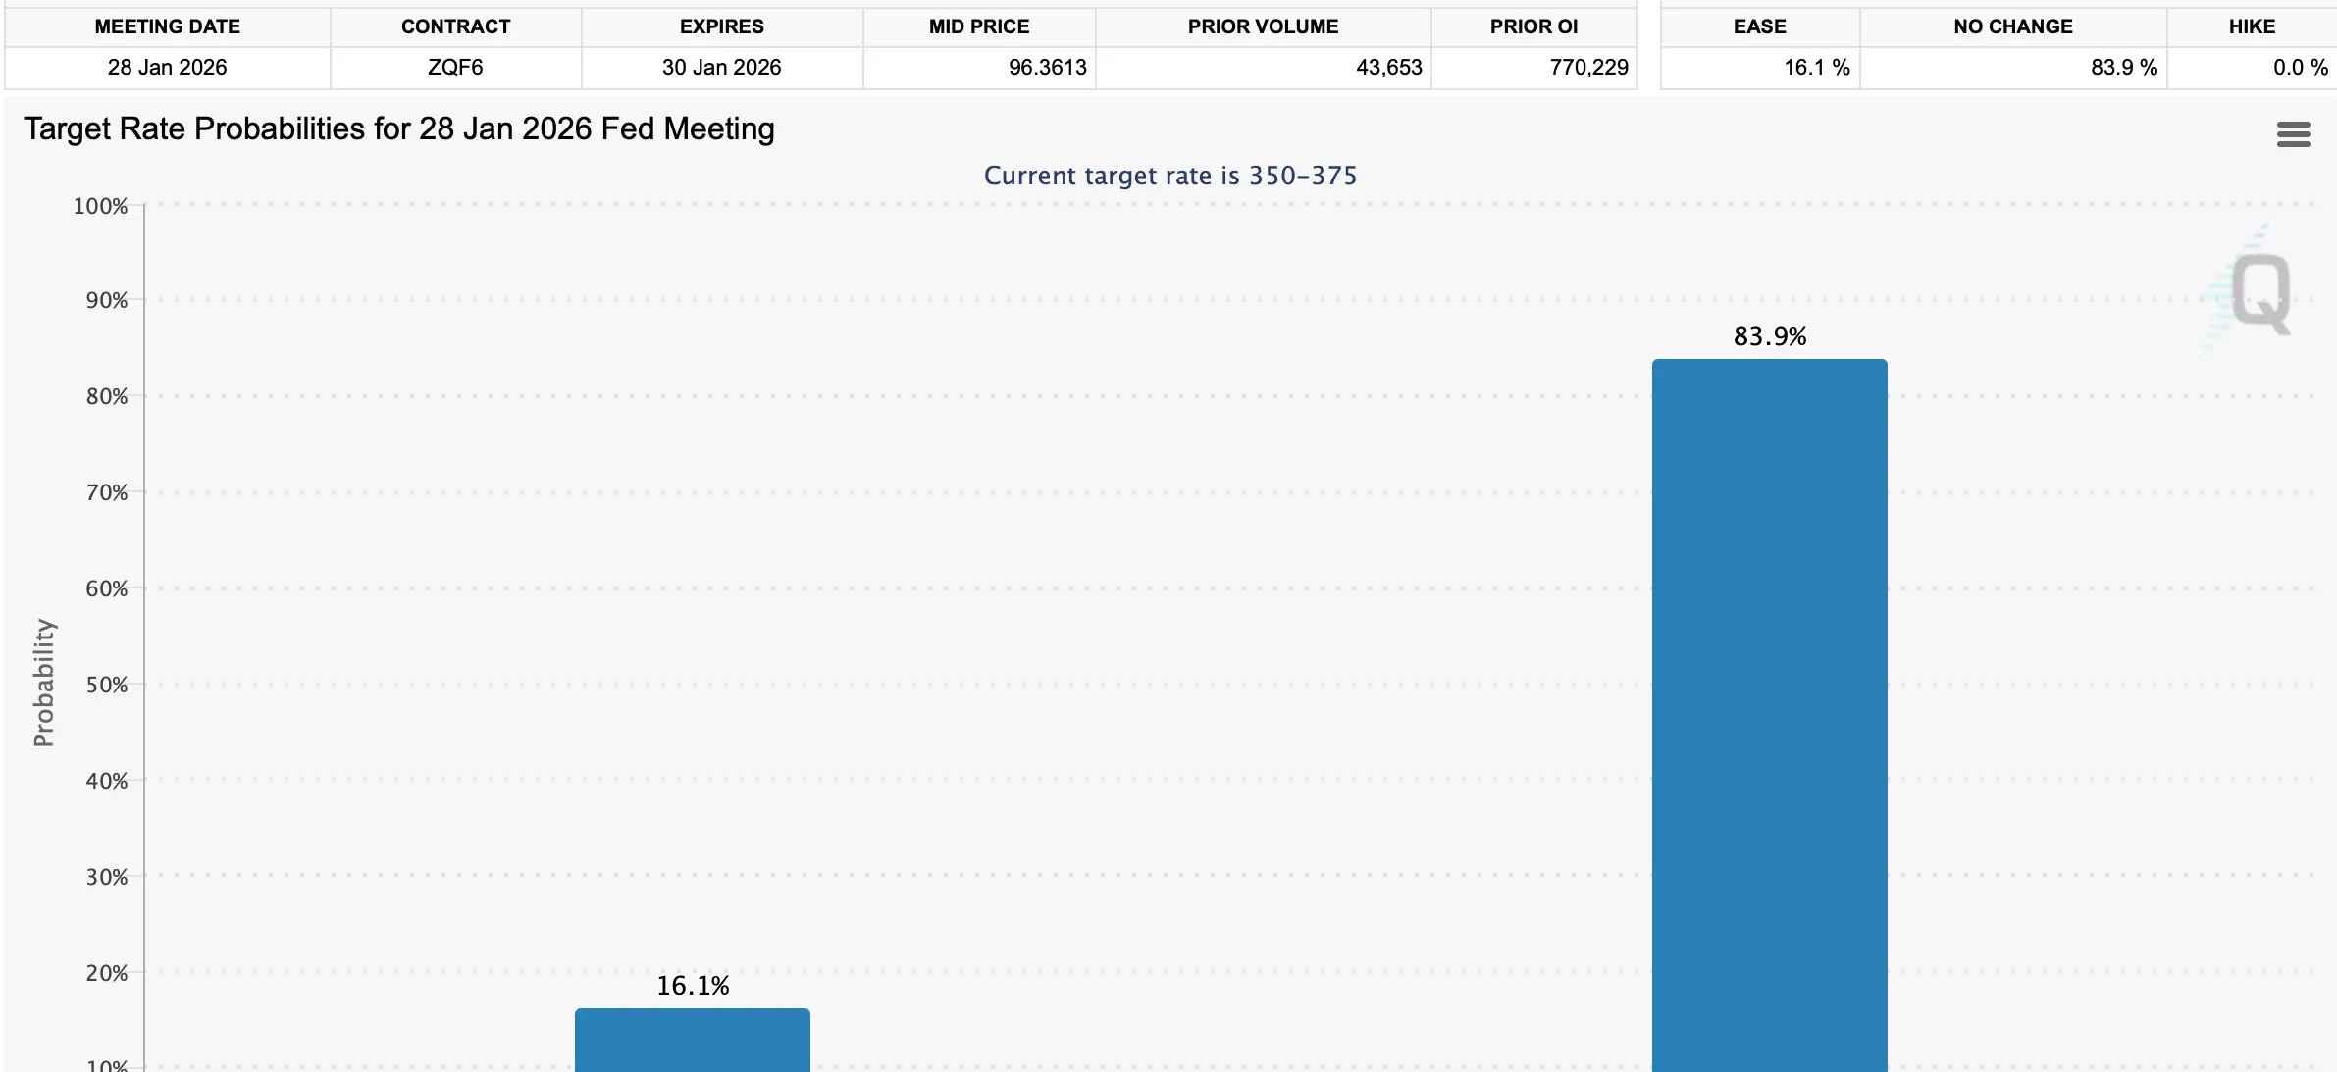Click the HIKE column header

pyautogui.click(x=2251, y=26)
